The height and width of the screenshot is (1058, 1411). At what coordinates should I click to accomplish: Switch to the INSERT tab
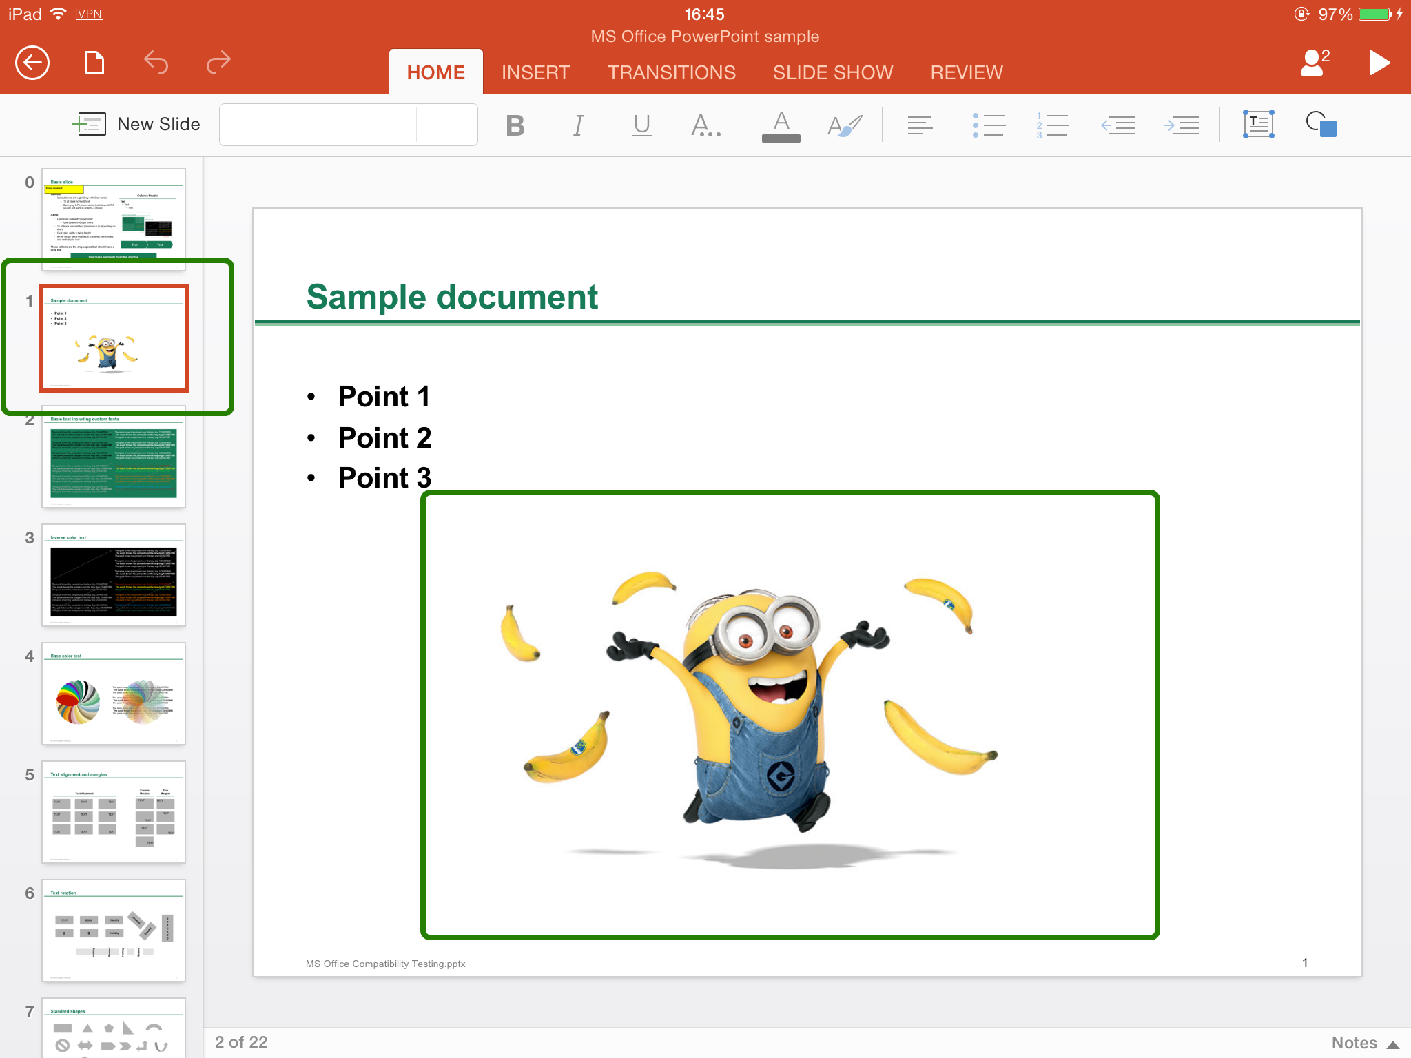[535, 72]
